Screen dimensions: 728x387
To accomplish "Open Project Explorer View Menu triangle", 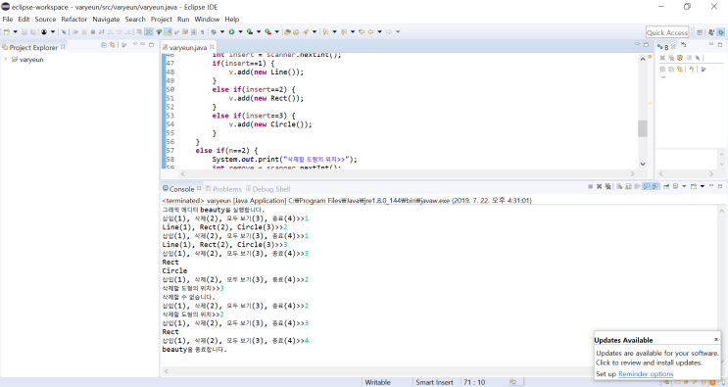I will 135,44.
